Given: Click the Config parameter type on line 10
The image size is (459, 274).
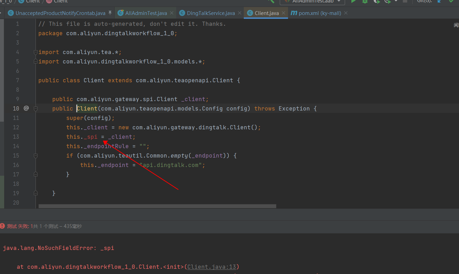Looking at the screenshot, I should (x=212, y=109).
